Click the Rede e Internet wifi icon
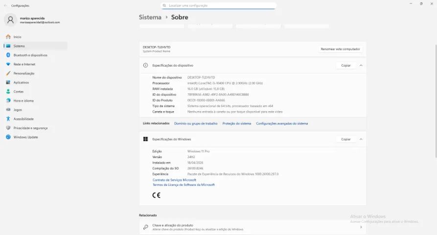This screenshot has height=235, width=437. pos(8,64)
